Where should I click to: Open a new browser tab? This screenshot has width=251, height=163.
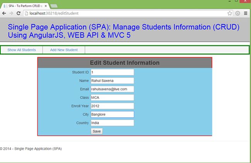[54, 6]
